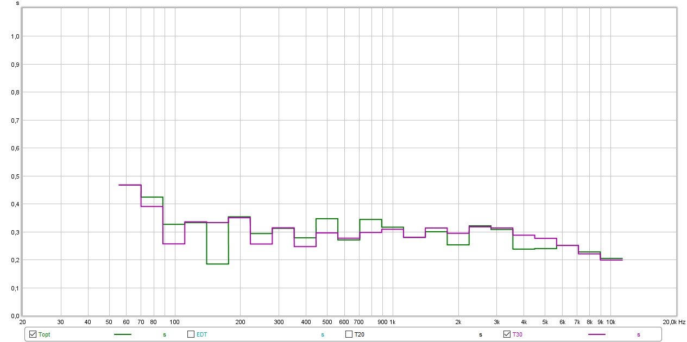Select the T20 legend label
Viewport: 687px width, 342px height.
359,334
